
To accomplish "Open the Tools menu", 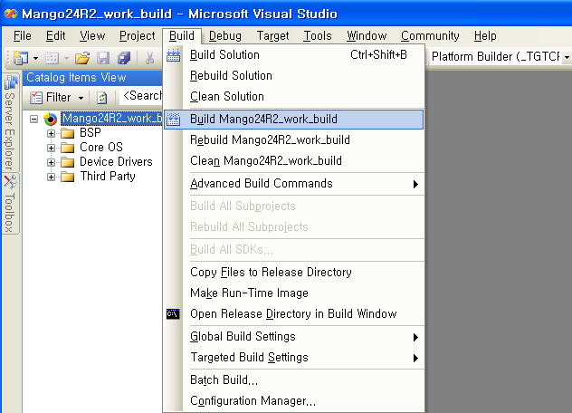I will 318,36.
